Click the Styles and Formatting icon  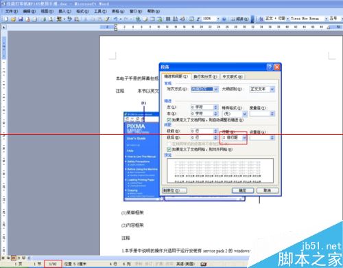[x=261, y=19]
